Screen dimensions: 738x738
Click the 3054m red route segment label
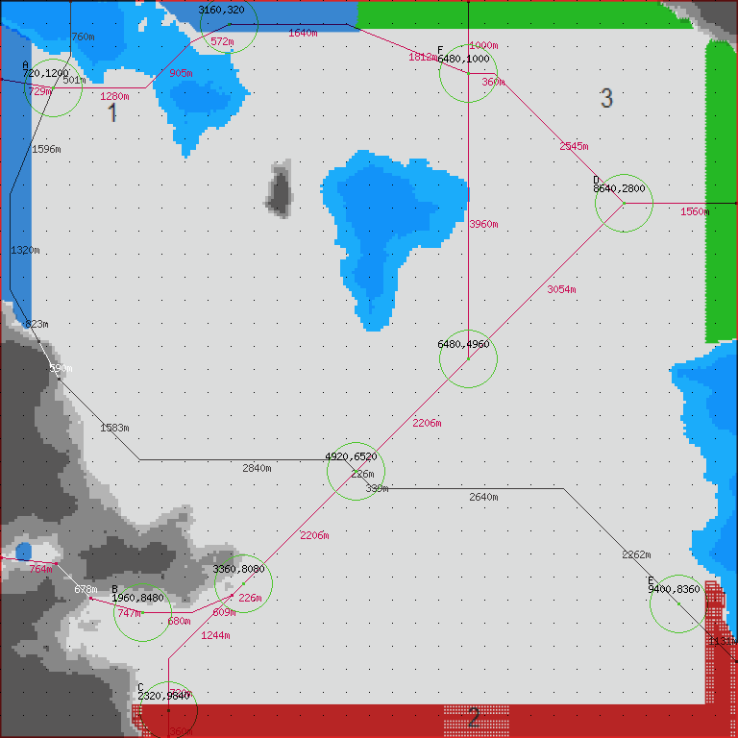[x=561, y=289]
